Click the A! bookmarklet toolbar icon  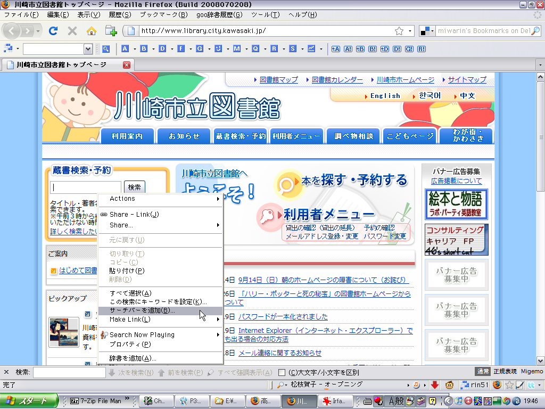tap(348, 49)
